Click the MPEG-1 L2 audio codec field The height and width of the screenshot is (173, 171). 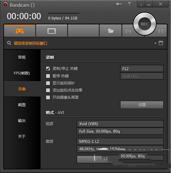[120, 142]
